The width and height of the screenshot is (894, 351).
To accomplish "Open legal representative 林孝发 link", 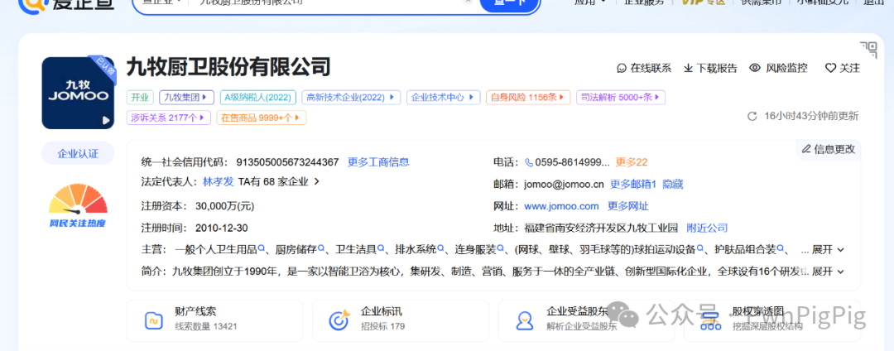I will tap(219, 182).
